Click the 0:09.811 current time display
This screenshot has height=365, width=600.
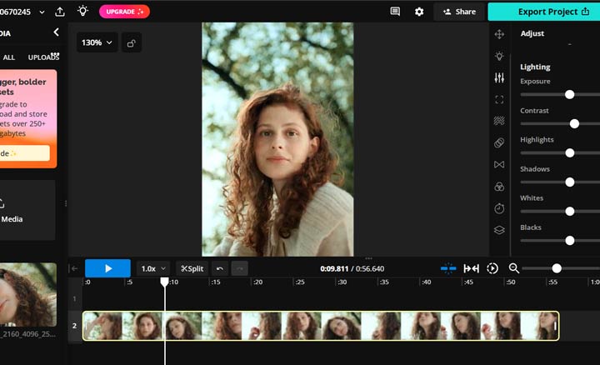(x=334, y=268)
